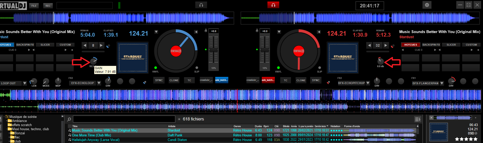Select right deck SLICER pad tab
Screen dimensions: 483x143
coord(451,45)
